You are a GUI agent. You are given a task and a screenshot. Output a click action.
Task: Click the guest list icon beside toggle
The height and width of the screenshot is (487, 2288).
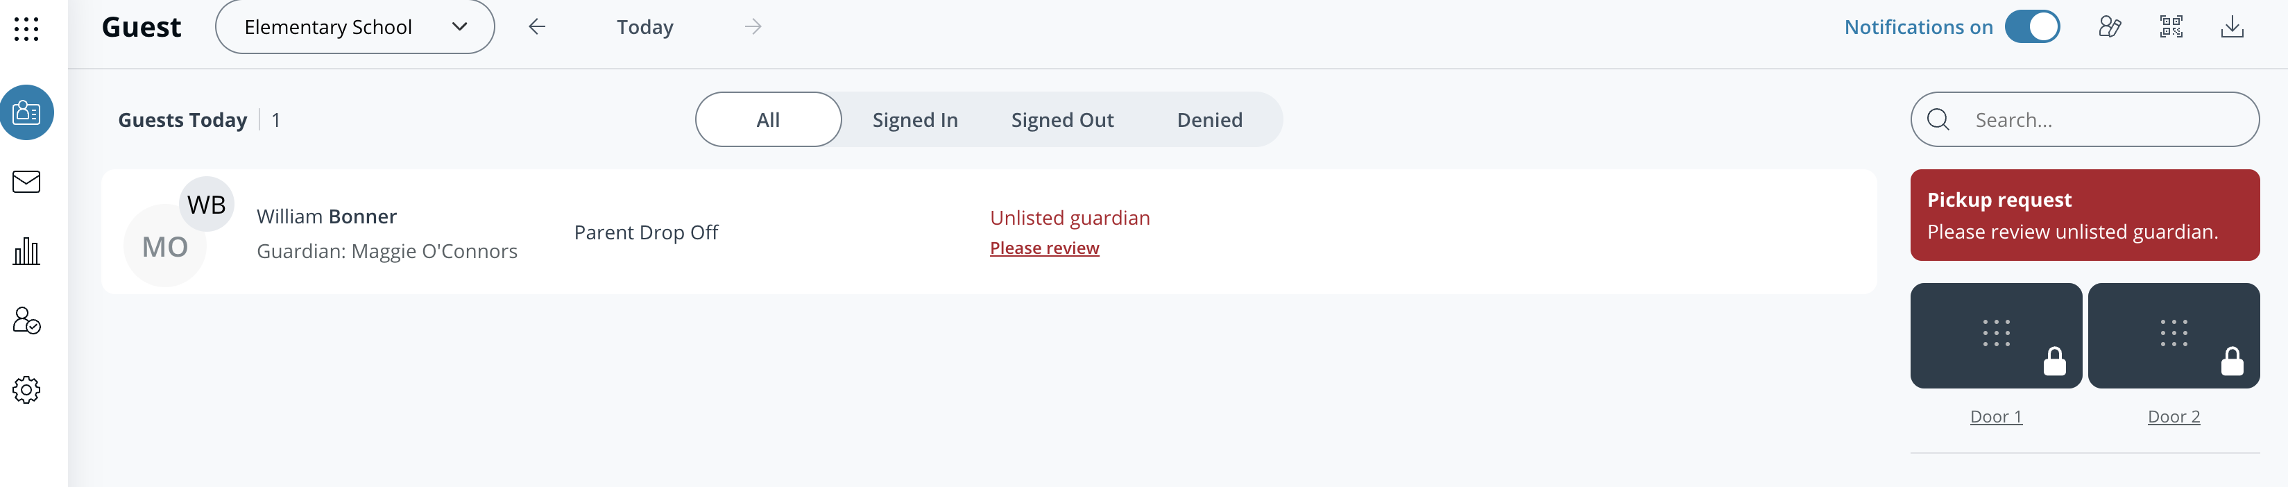[x=2110, y=28]
